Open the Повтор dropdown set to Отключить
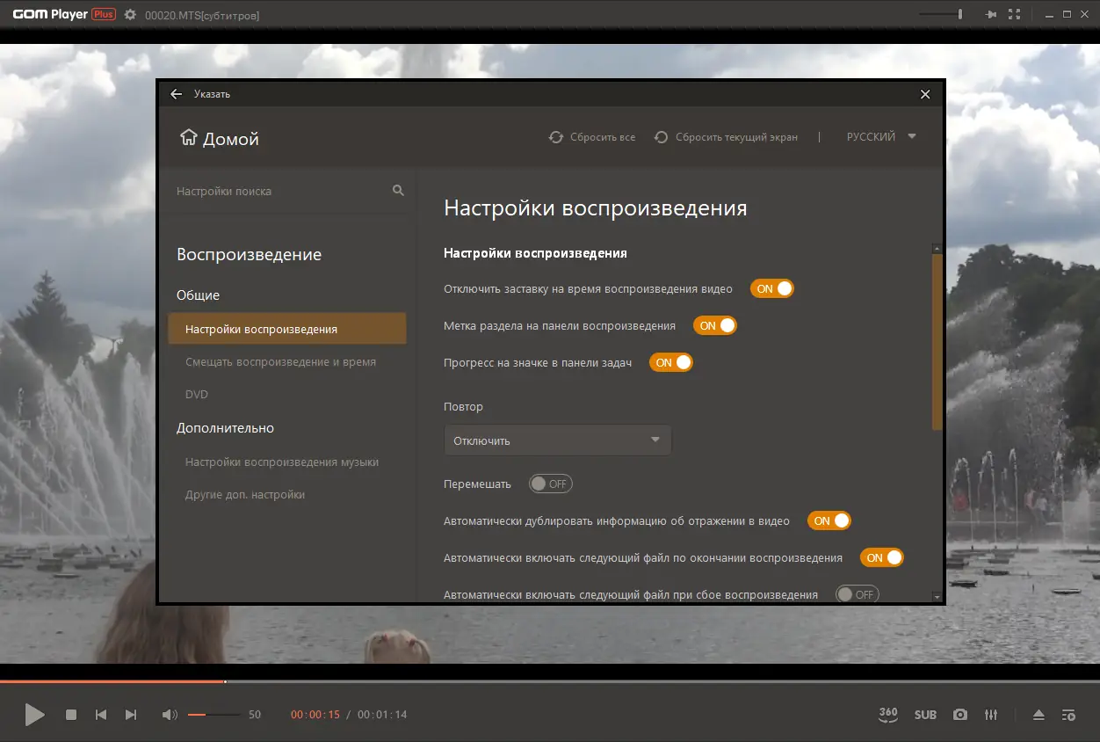 [x=558, y=440]
